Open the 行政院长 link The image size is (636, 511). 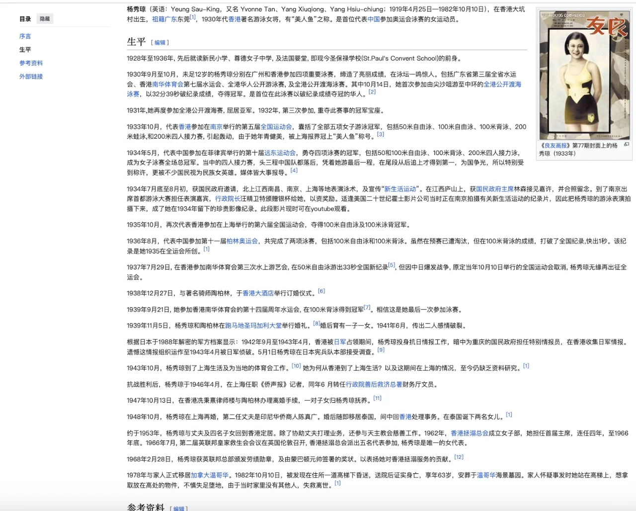click(228, 199)
